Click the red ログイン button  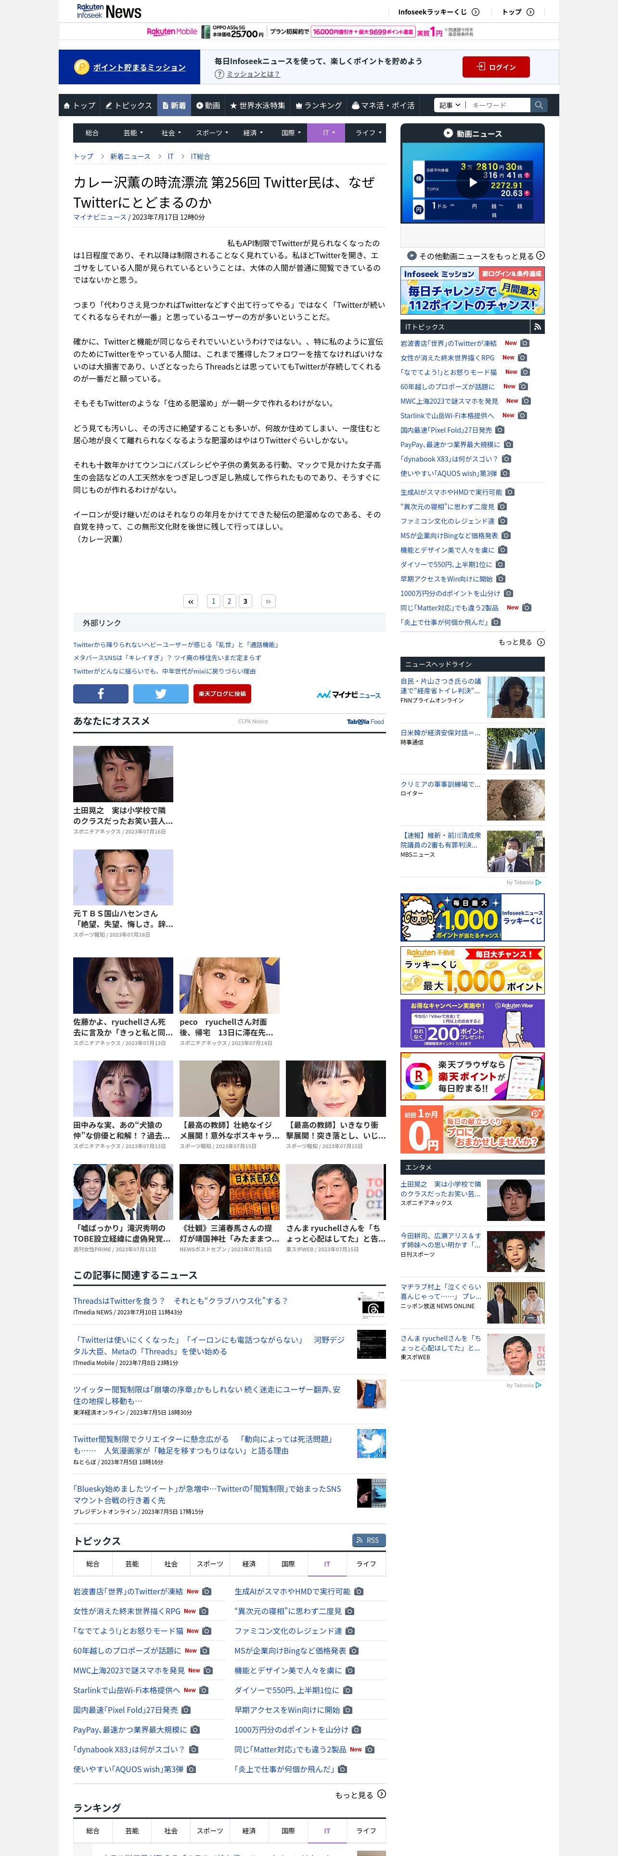coord(496,67)
